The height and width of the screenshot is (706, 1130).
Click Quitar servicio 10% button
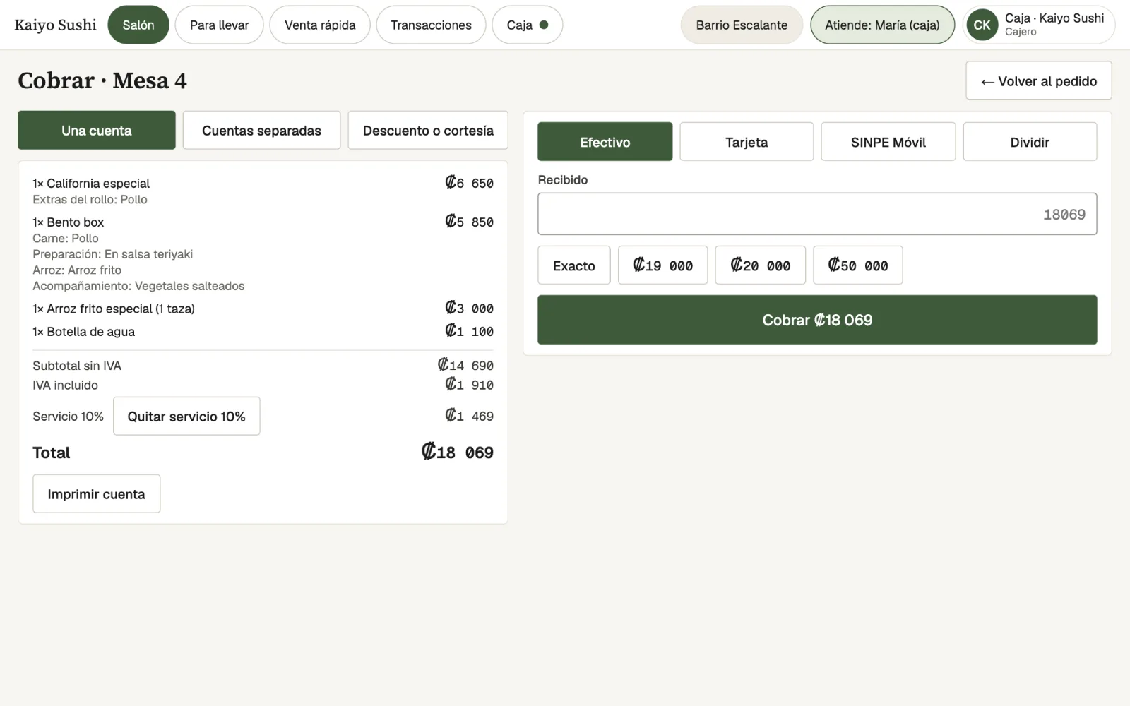point(186,416)
